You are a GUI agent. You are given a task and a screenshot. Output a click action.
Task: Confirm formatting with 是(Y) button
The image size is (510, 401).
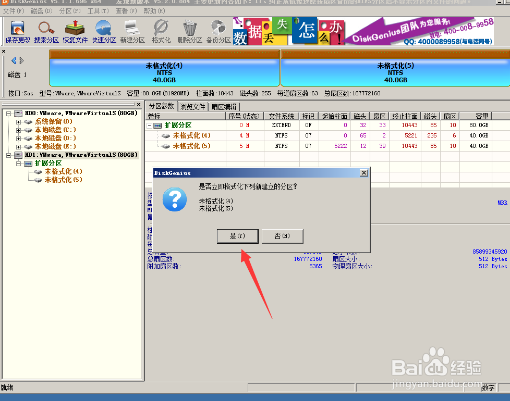tap(237, 236)
